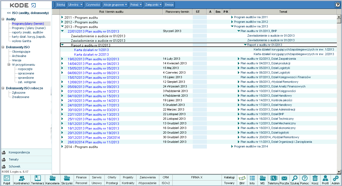This screenshot has height=186, width=342.
Task: Open the Serwis module tab
Action: 97,177
